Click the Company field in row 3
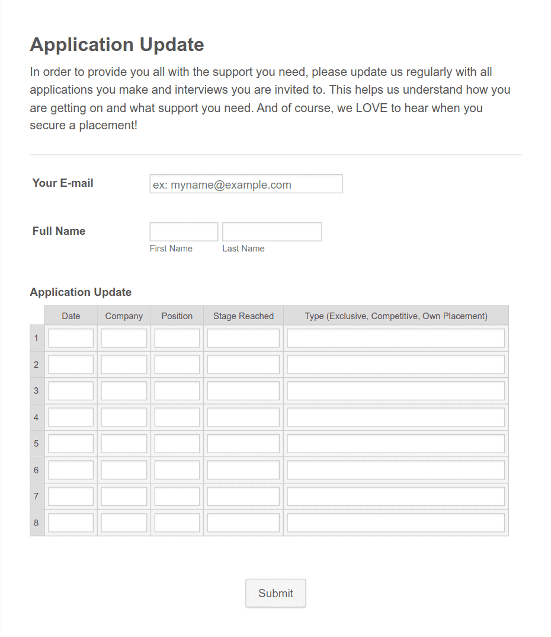 [x=123, y=390]
